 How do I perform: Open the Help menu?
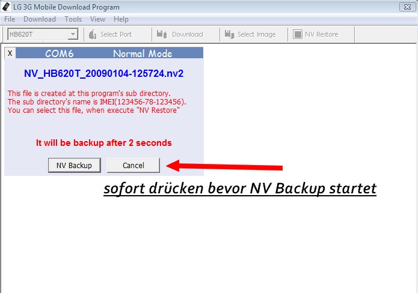click(121, 19)
